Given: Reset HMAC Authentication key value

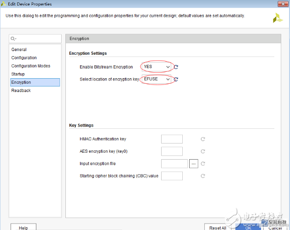Looking at the screenshot, I should (x=203, y=139).
